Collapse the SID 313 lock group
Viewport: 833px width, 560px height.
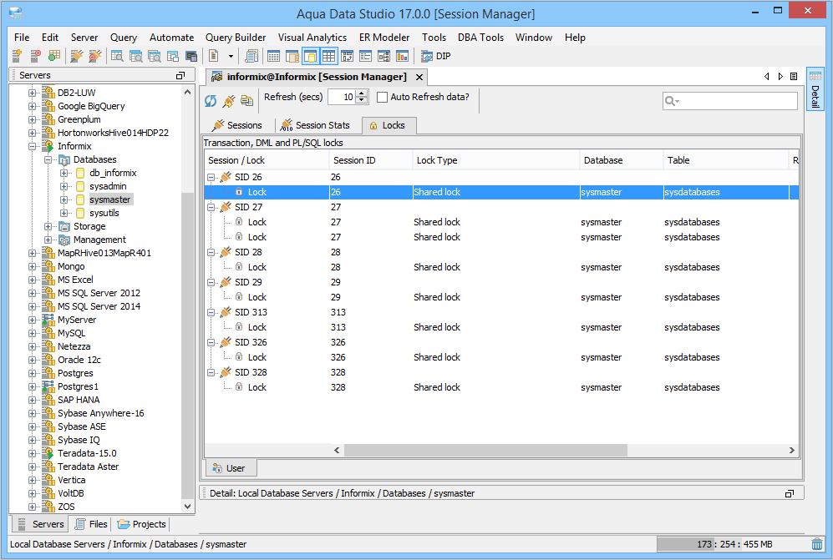[211, 313]
